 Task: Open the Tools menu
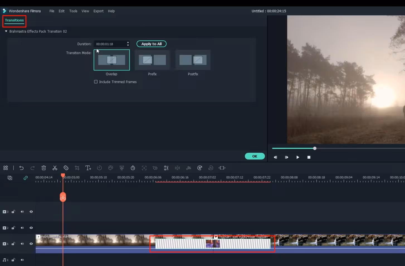click(x=73, y=11)
